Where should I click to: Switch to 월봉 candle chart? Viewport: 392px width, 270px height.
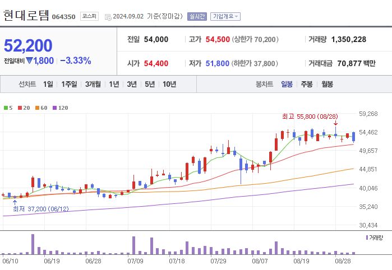[x=328, y=84]
